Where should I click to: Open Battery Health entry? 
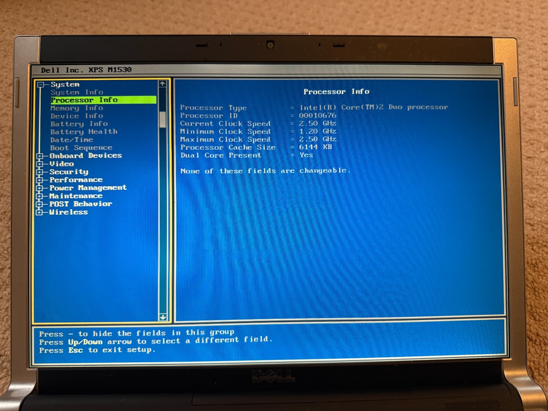pyautogui.click(x=84, y=132)
